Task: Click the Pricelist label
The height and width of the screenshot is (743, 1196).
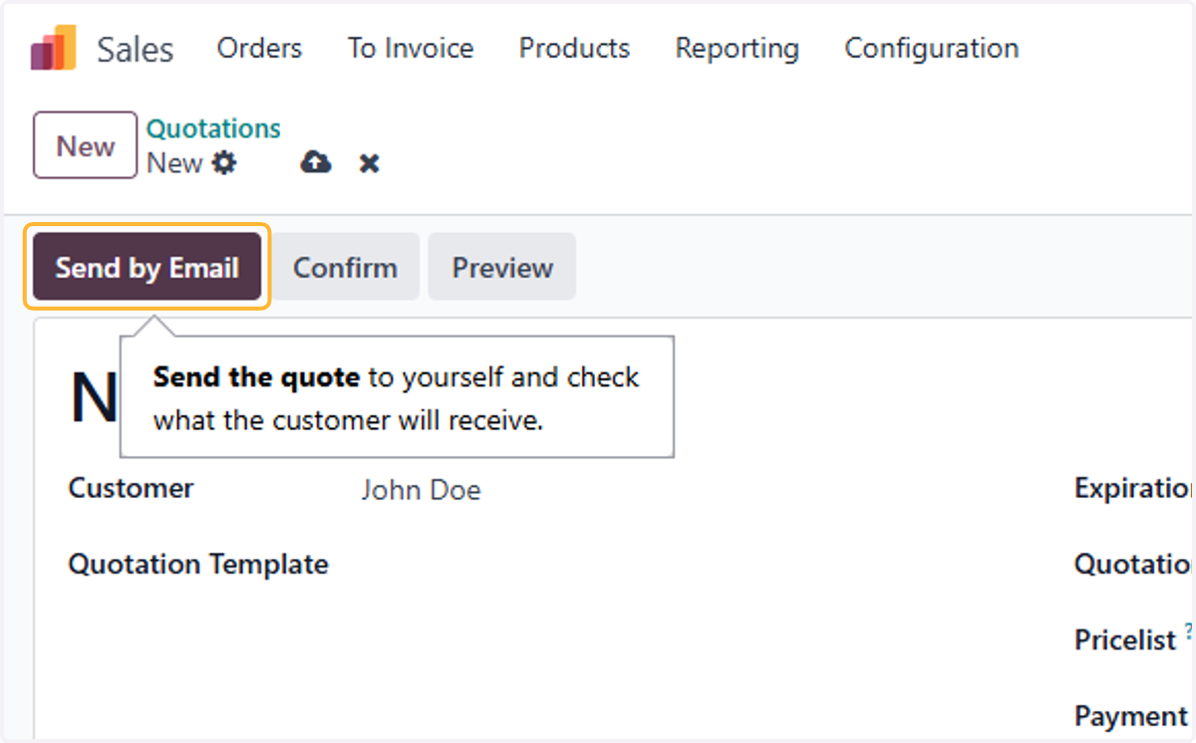Action: (x=1125, y=639)
